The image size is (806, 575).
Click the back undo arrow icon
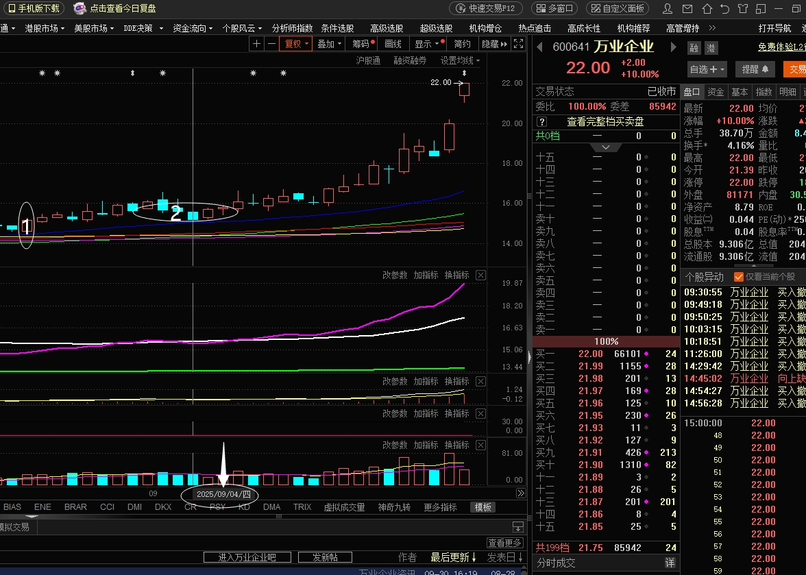(725, 8)
